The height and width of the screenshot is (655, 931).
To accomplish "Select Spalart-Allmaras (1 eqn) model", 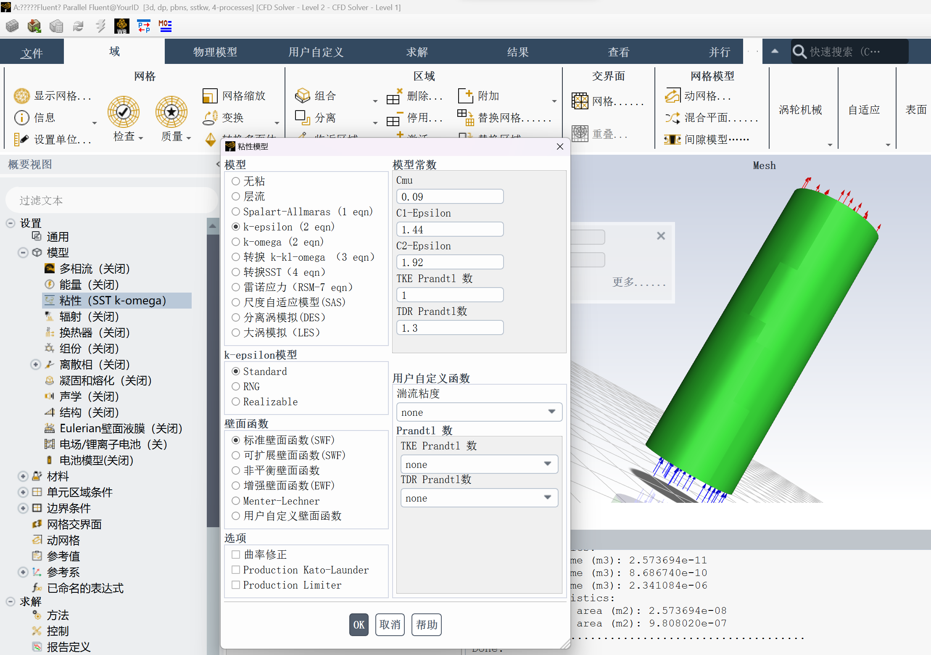I will pyautogui.click(x=236, y=211).
